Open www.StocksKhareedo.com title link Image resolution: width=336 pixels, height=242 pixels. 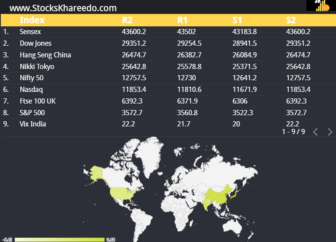(x=63, y=8)
